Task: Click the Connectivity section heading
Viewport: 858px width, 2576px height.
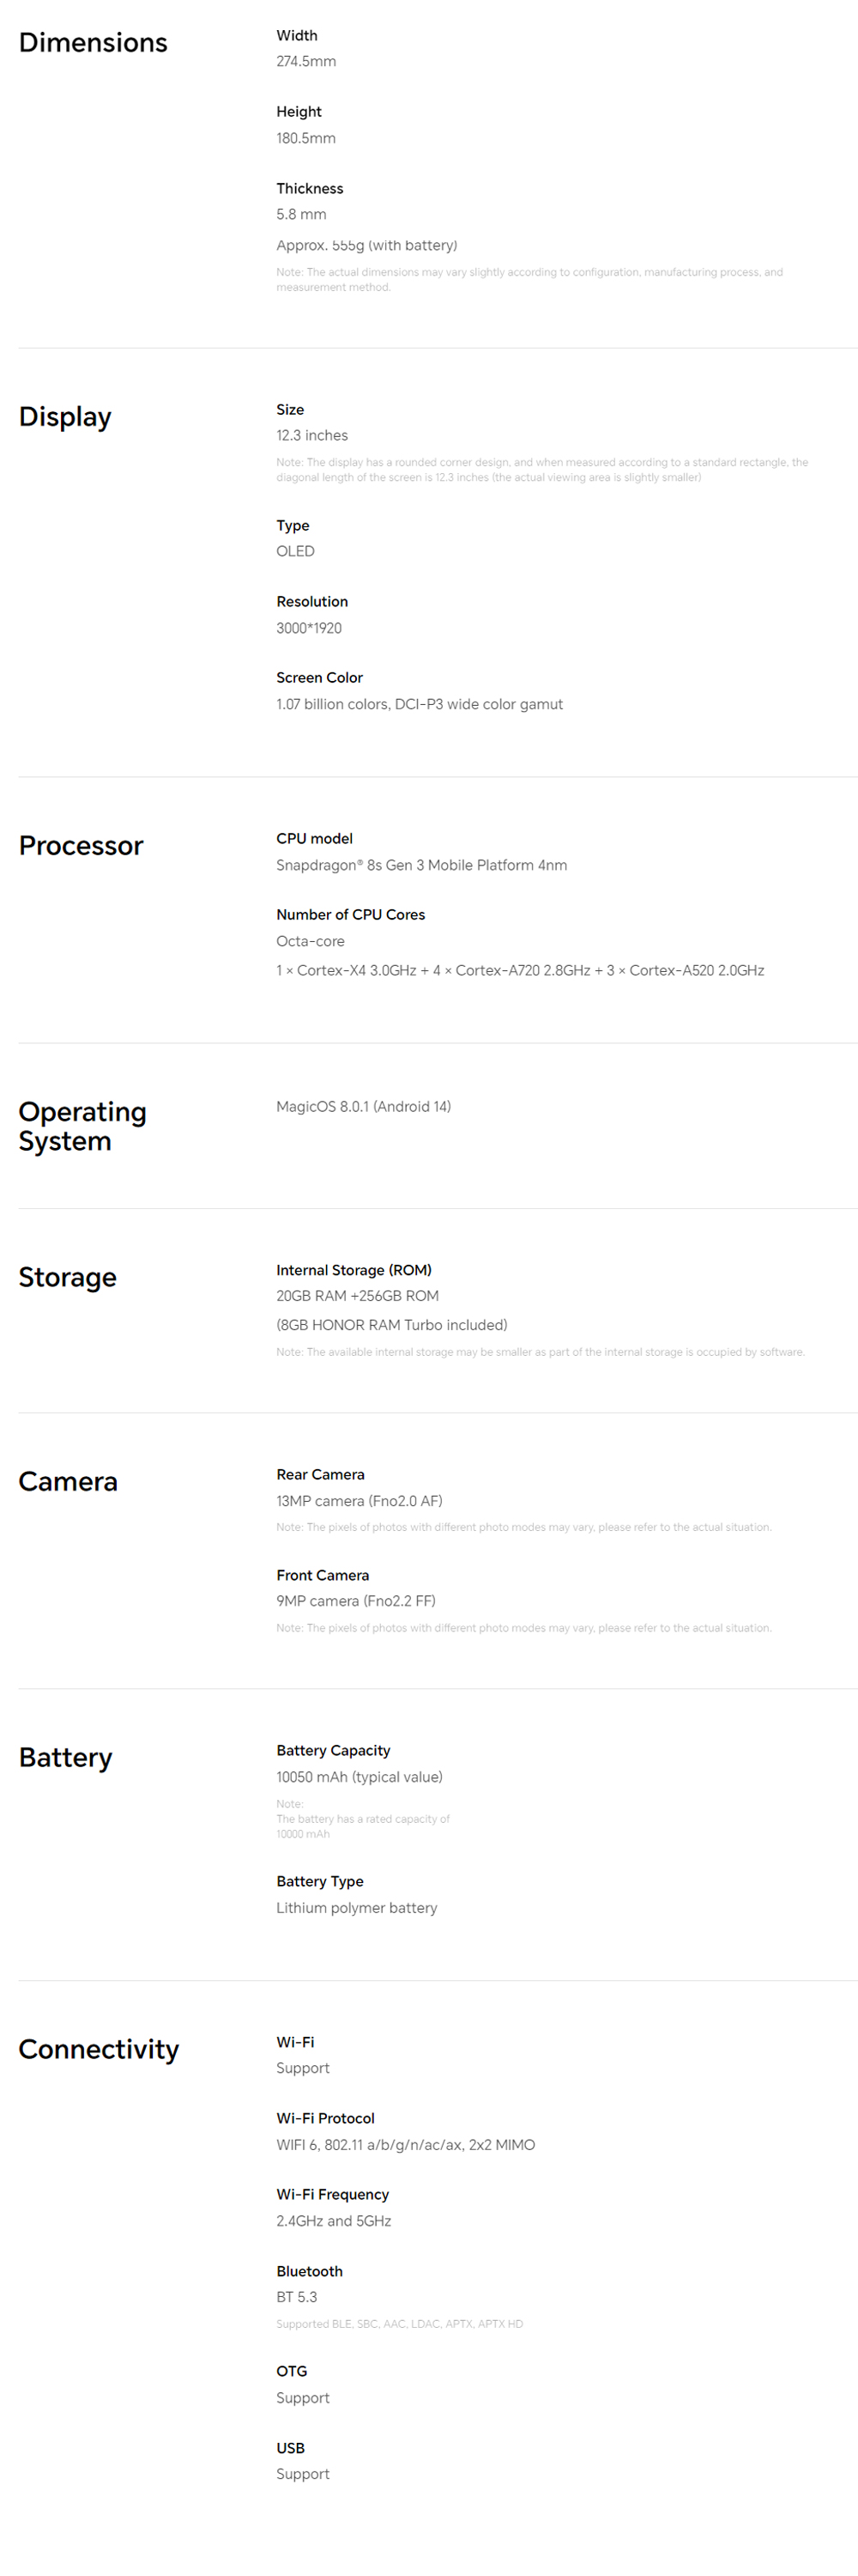Action: pos(98,2050)
